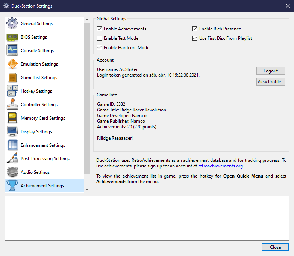
Task: Click the Achievement Settings trophy icon
Action: point(12,185)
